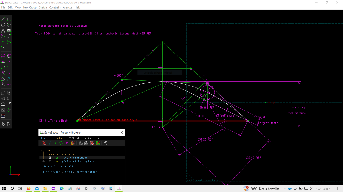Select the Rectangle sketch tool
Screen dimensions: 343x192
click(8, 19)
